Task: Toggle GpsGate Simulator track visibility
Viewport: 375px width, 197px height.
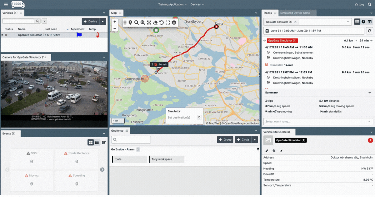Action: tap(265, 41)
